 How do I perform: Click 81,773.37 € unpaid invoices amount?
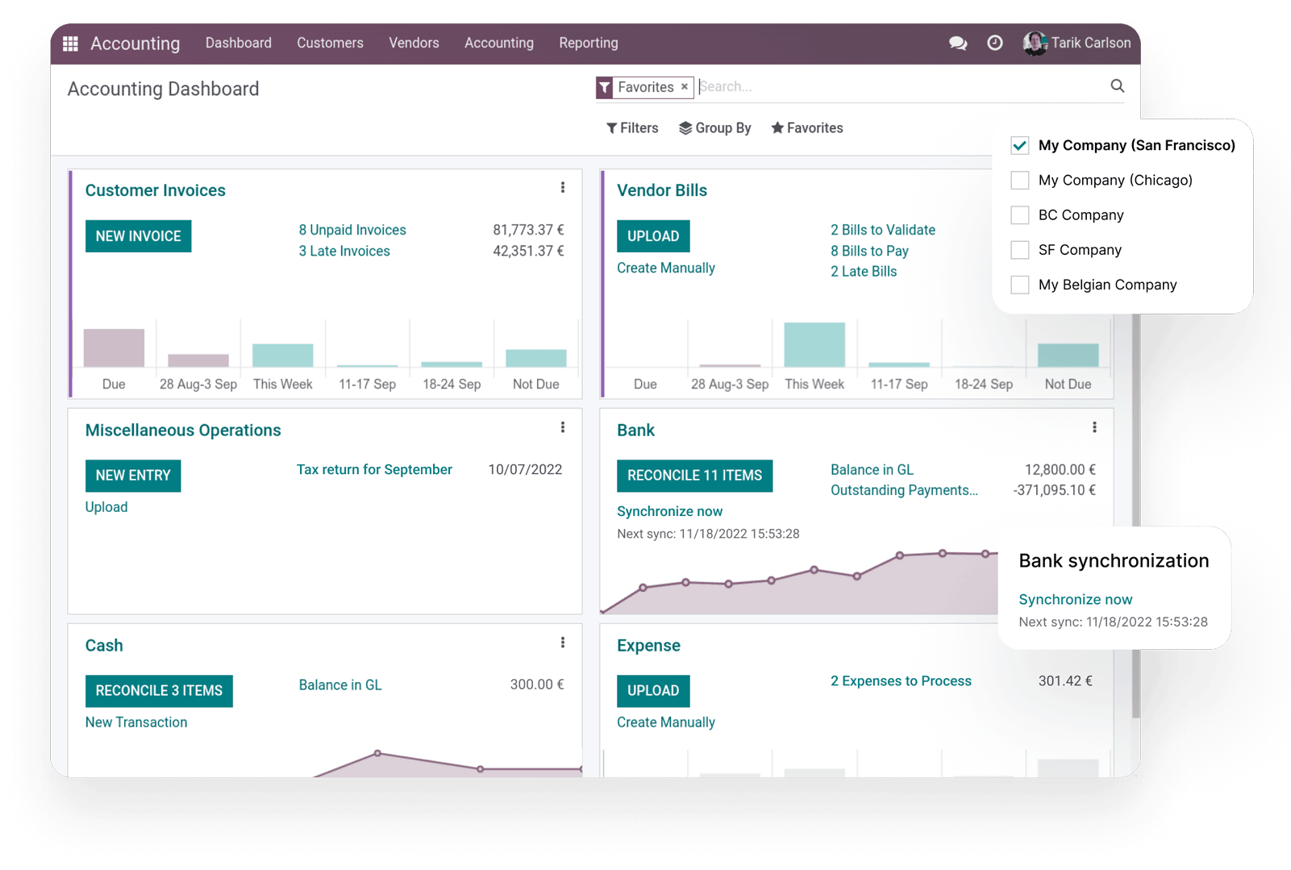tap(528, 230)
